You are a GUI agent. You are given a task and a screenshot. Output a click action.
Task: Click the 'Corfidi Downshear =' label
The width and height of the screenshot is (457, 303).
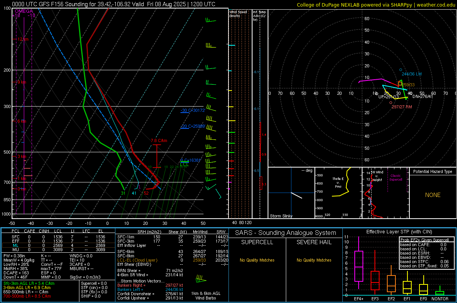coord(136,294)
